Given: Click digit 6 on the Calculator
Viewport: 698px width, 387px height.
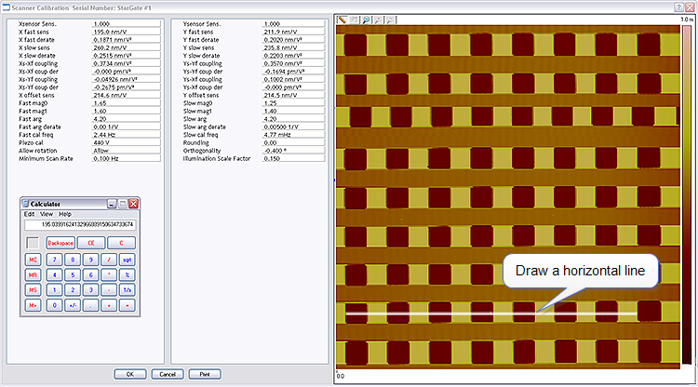Looking at the screenshot, I should (91, 275).
